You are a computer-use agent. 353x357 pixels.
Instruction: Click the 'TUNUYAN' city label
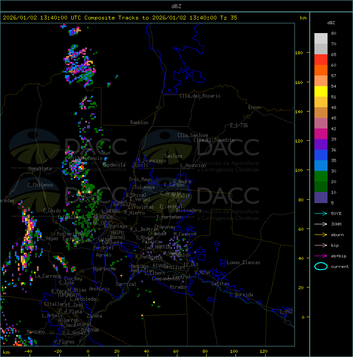[x=90, y=330]
